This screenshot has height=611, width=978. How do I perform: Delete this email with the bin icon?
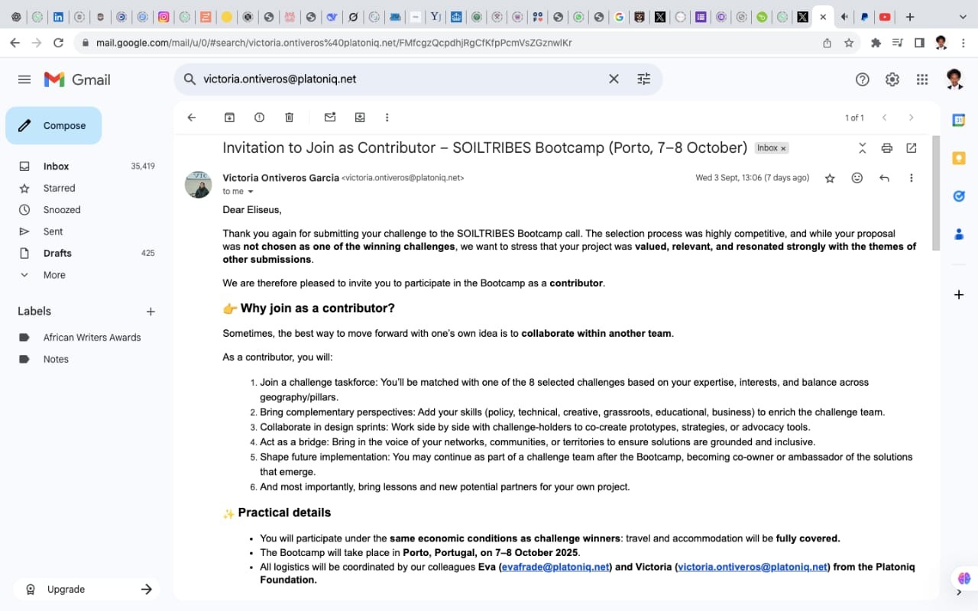point(289,118)
